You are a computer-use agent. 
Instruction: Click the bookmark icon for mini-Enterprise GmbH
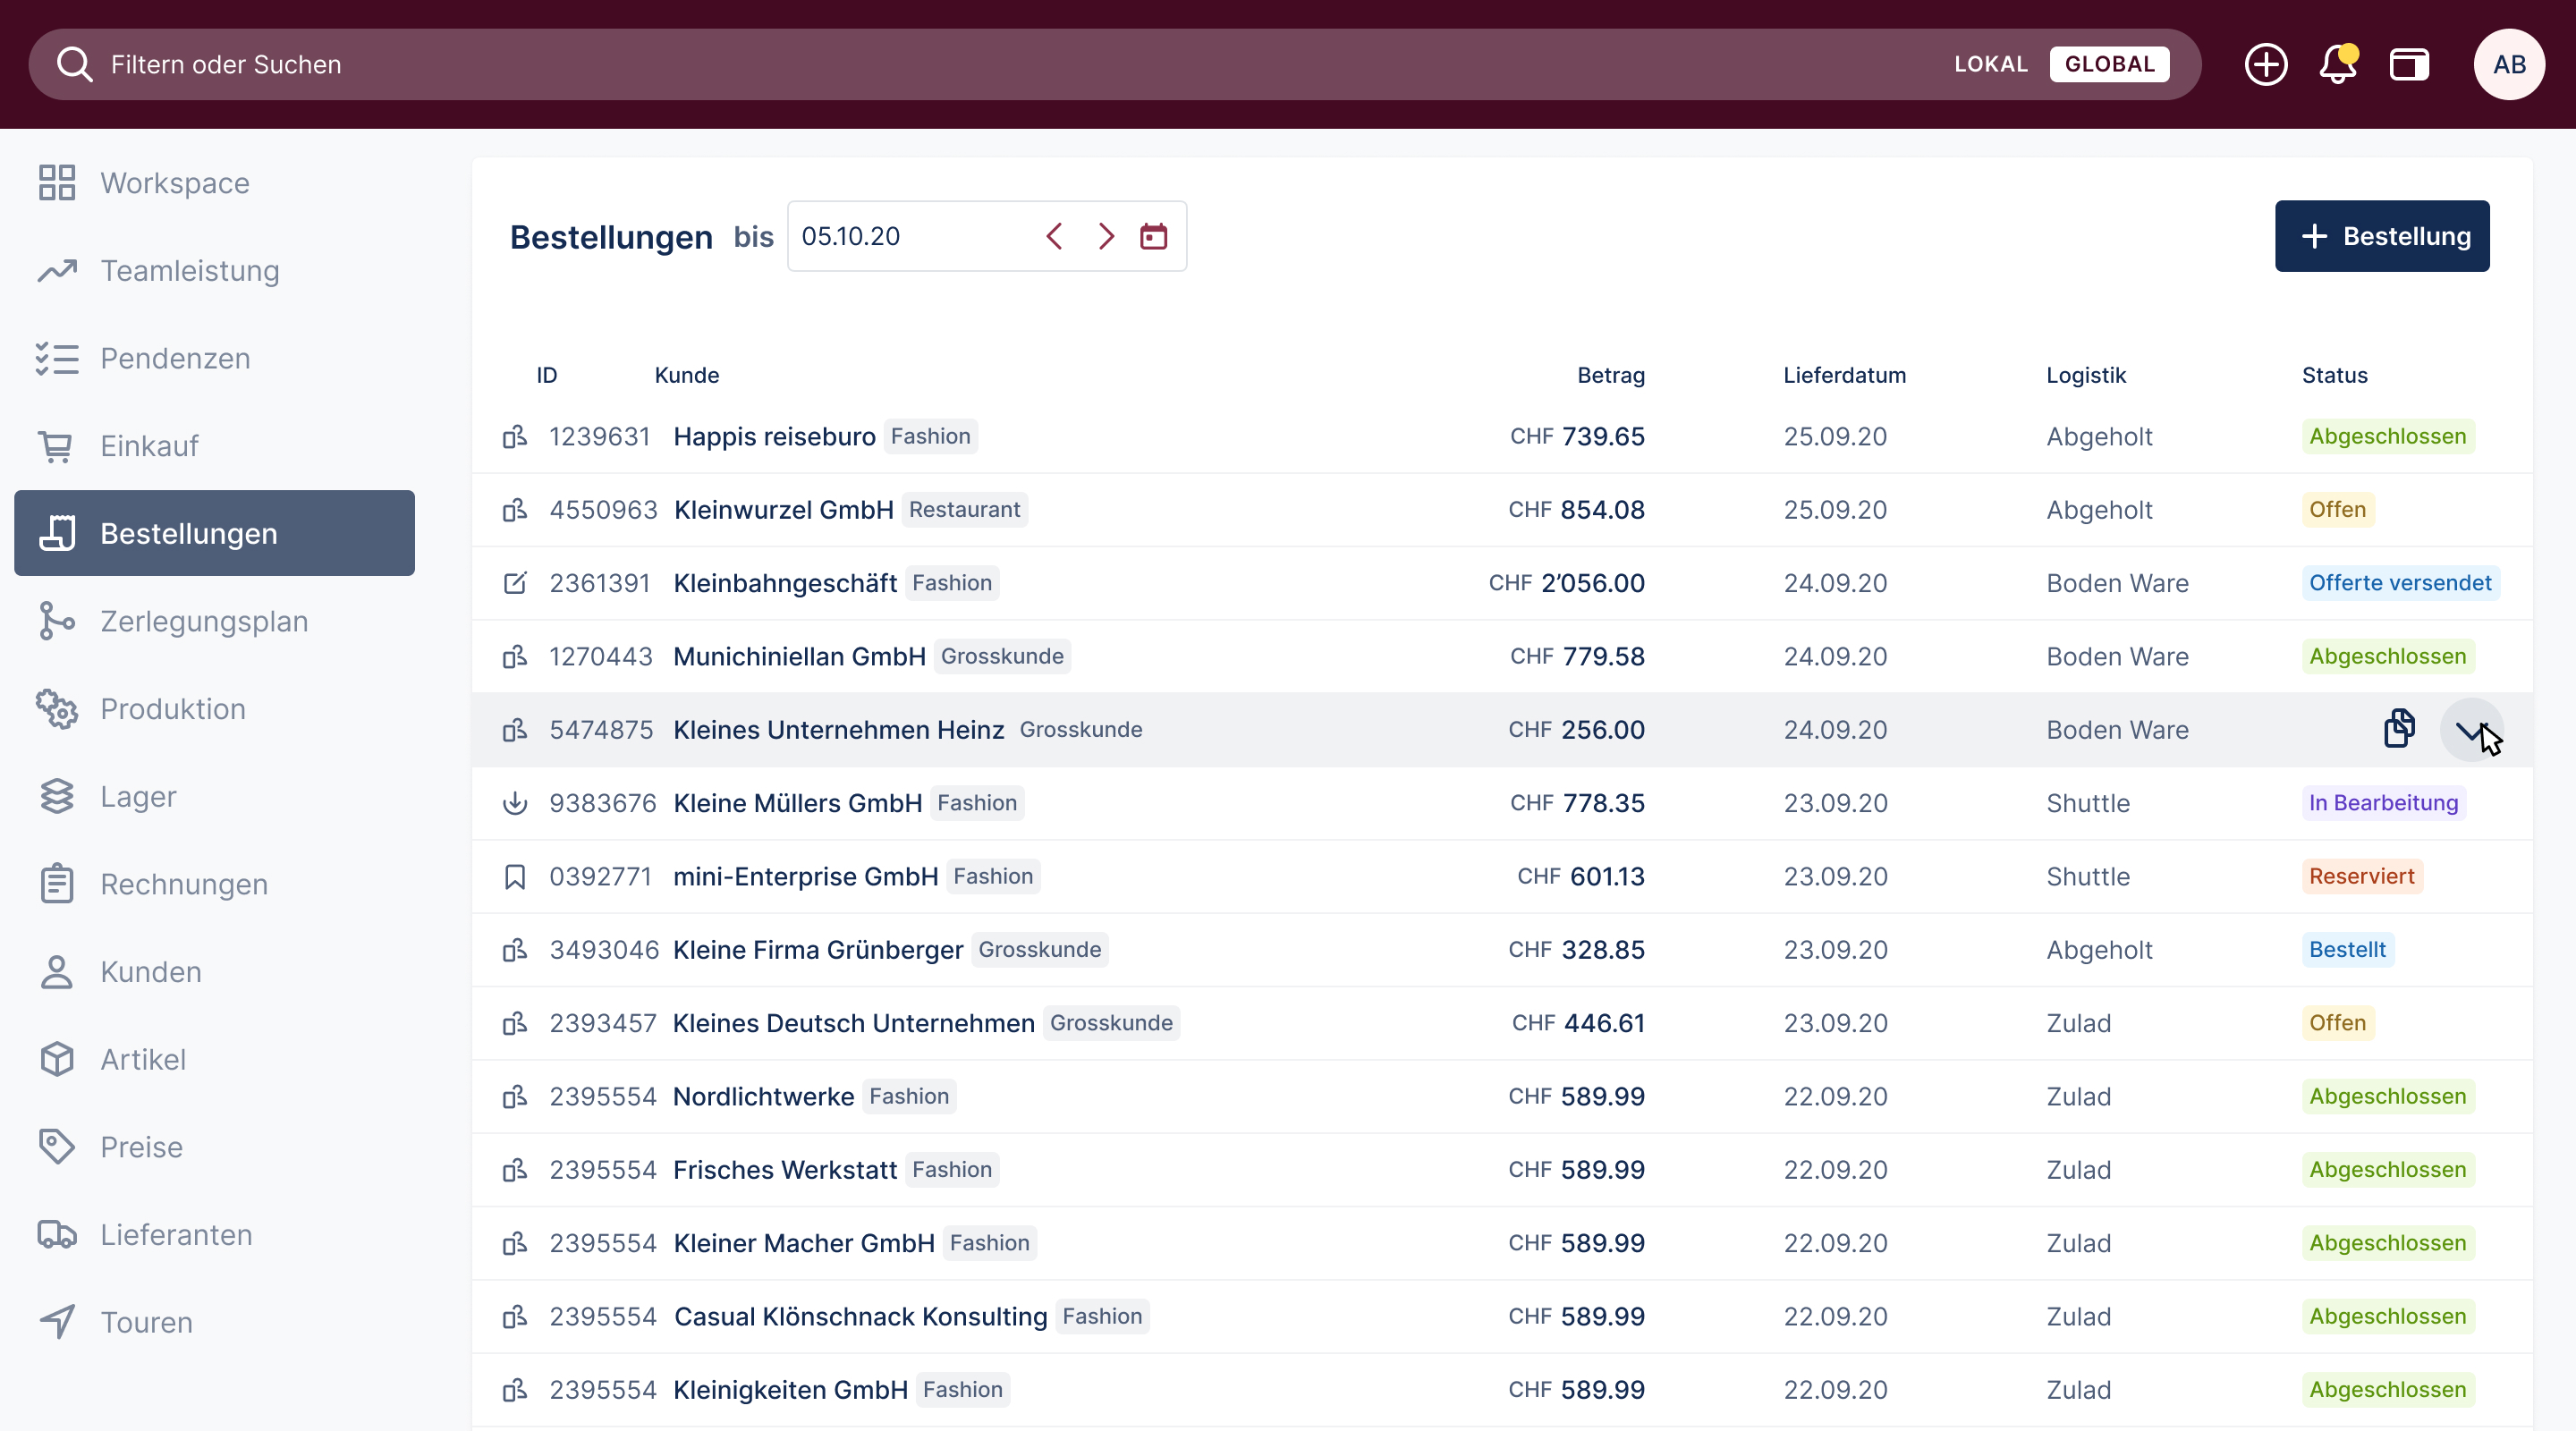pyautogui.click(x=515, y=876)
